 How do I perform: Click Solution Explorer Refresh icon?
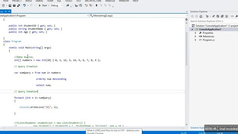pos(218,16)
